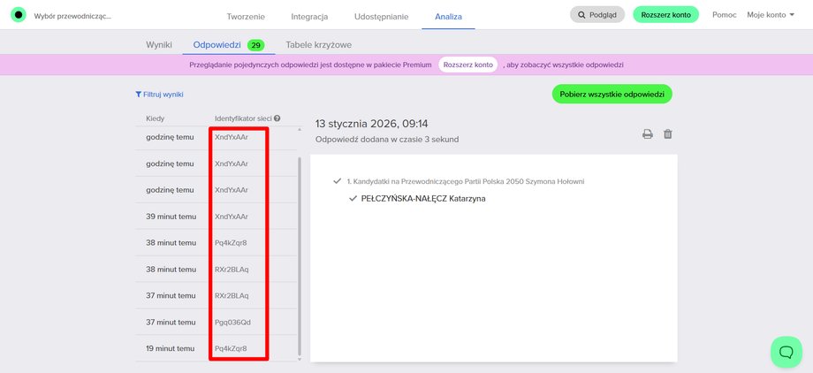Click the funnel icon in Filtruj wyniki

(x=138, y=95)
